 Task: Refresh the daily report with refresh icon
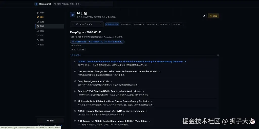(x=204, y=16)
